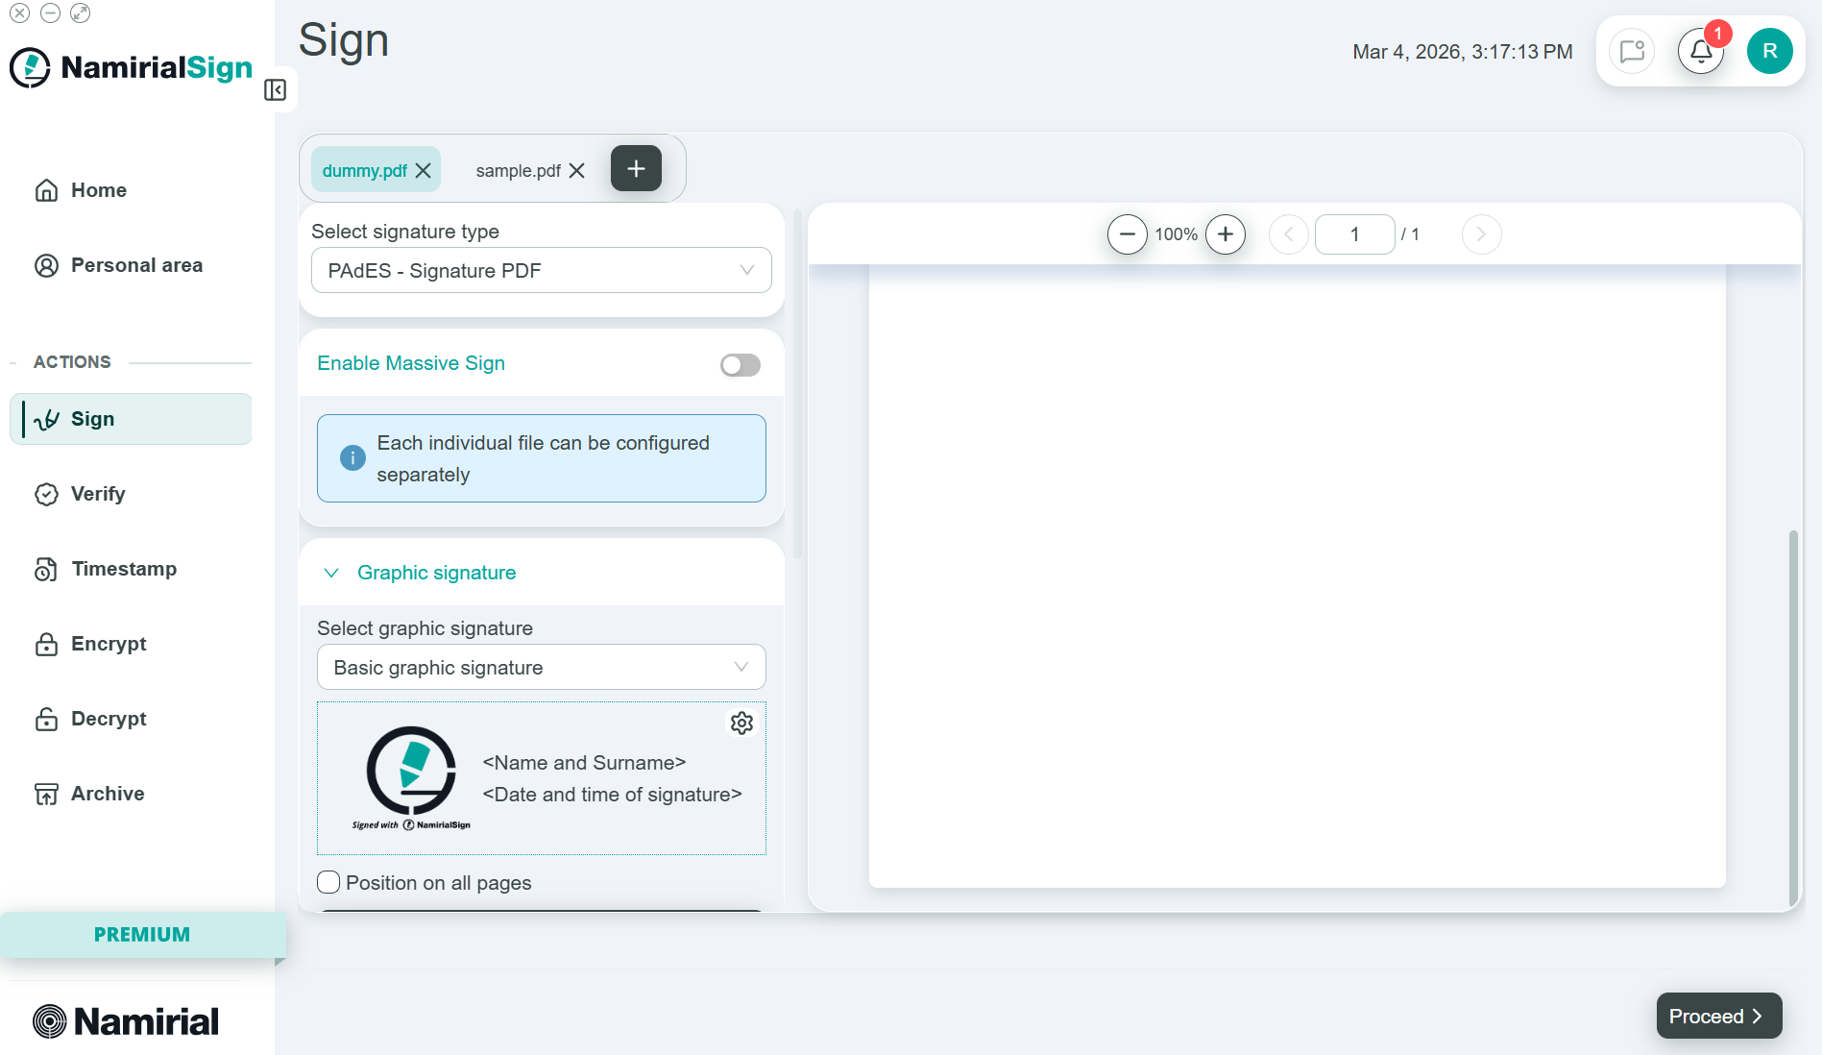Check Position on all pages
The image size is (1822, 1055).
(328, 882)
